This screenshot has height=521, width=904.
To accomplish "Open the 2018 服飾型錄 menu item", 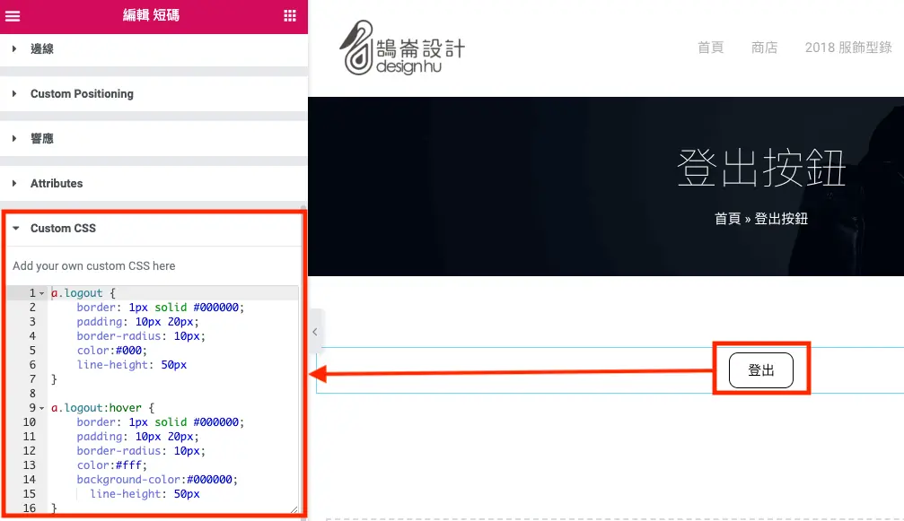I will tap(848, 48).
